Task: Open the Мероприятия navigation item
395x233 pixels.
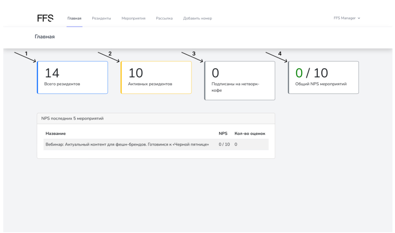Action: pos(133,19)
